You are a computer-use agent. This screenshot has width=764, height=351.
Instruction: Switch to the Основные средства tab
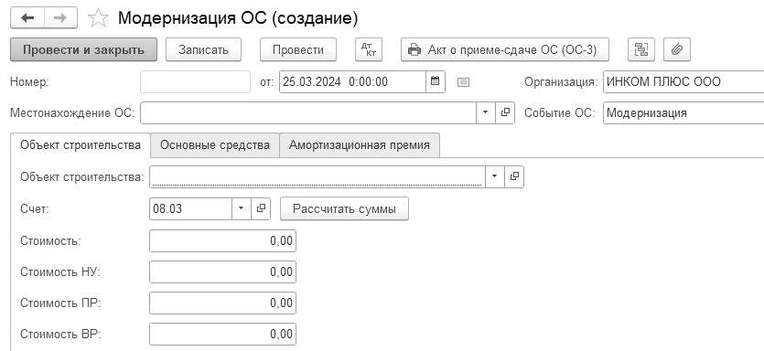(215, 145)
